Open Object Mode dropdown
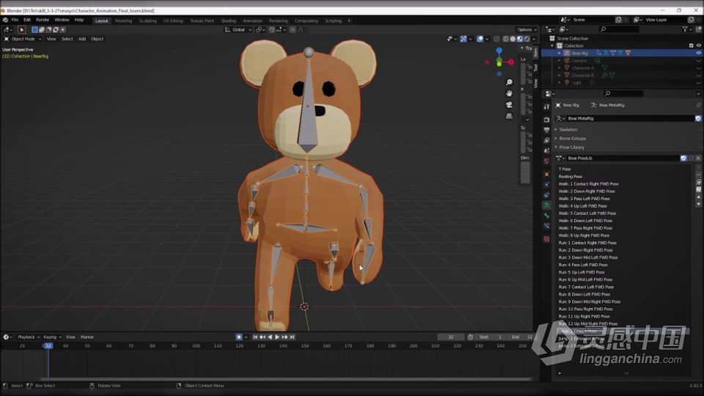704x396 pixels. click(23, 39)
